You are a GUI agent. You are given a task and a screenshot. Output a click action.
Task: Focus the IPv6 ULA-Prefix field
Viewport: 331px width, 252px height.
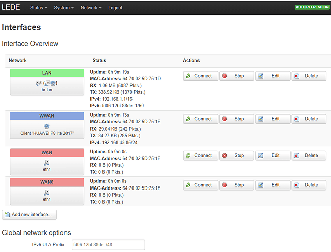click(107, 245)
